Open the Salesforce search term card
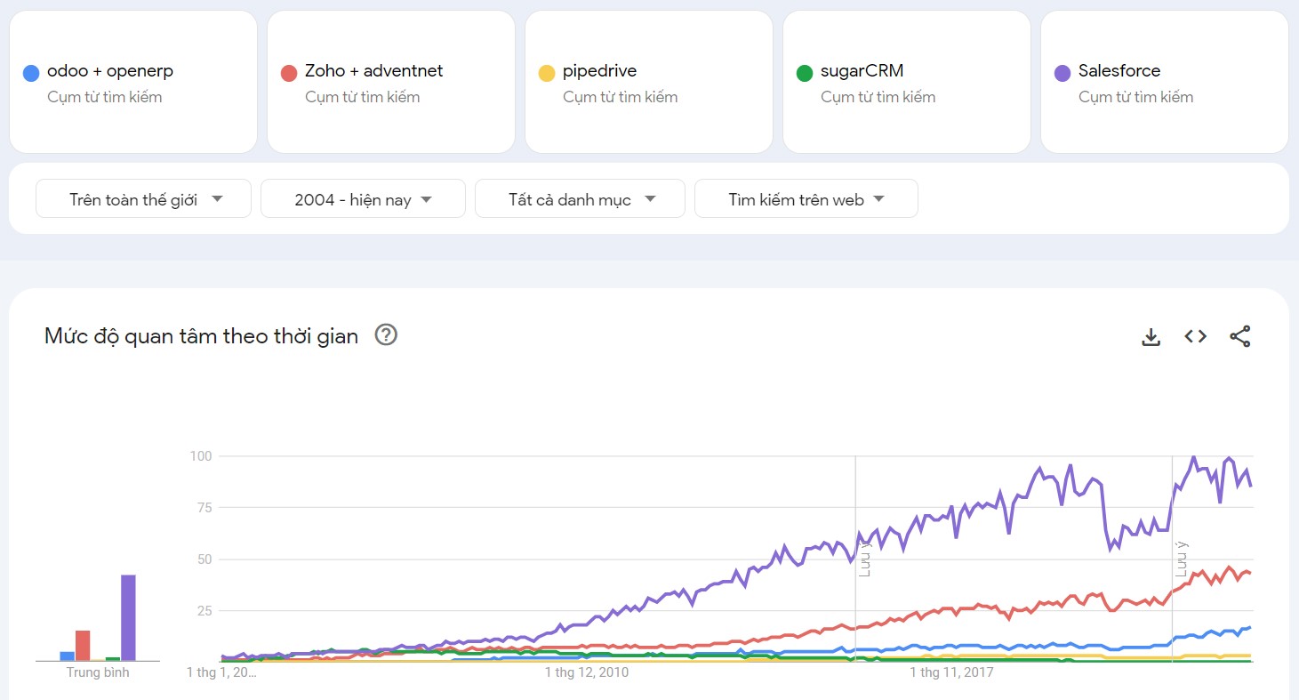Viewport: 1299px width, 700px height. point(1164,82)
